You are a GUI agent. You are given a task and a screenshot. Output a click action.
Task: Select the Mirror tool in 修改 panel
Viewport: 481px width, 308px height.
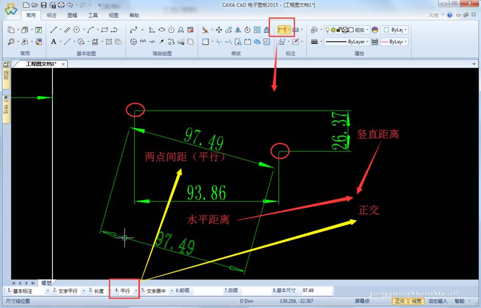[239, 29]
